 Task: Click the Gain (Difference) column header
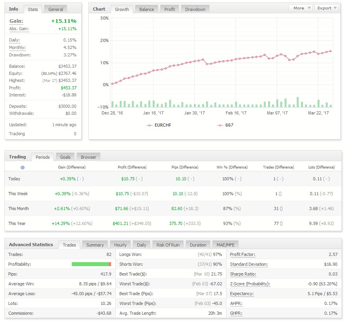72,167
